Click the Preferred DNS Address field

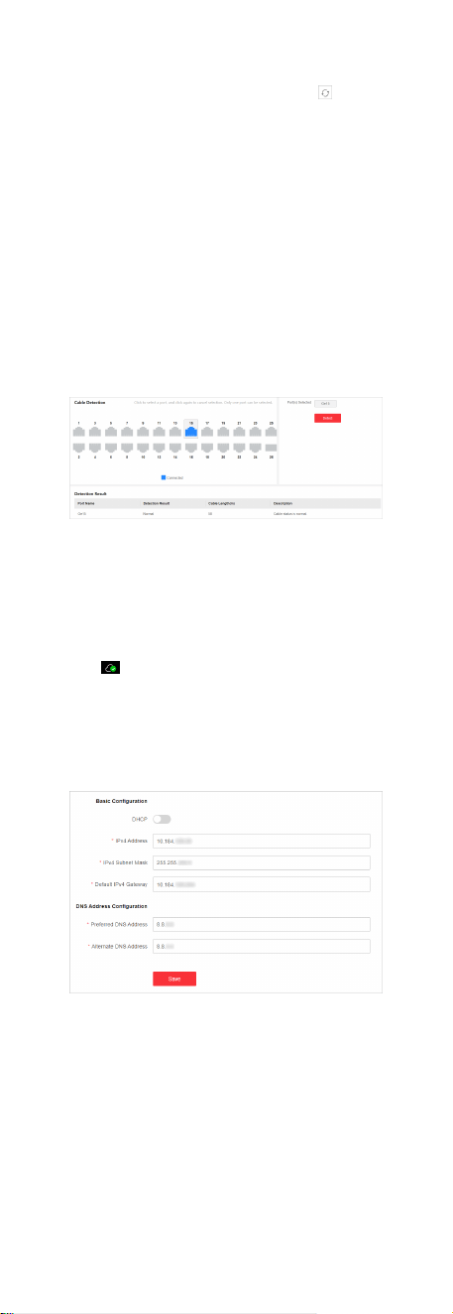point(261,924)
